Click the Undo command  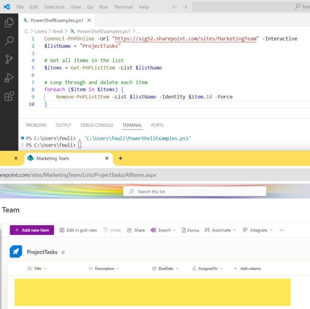click(x=112, y=230)
